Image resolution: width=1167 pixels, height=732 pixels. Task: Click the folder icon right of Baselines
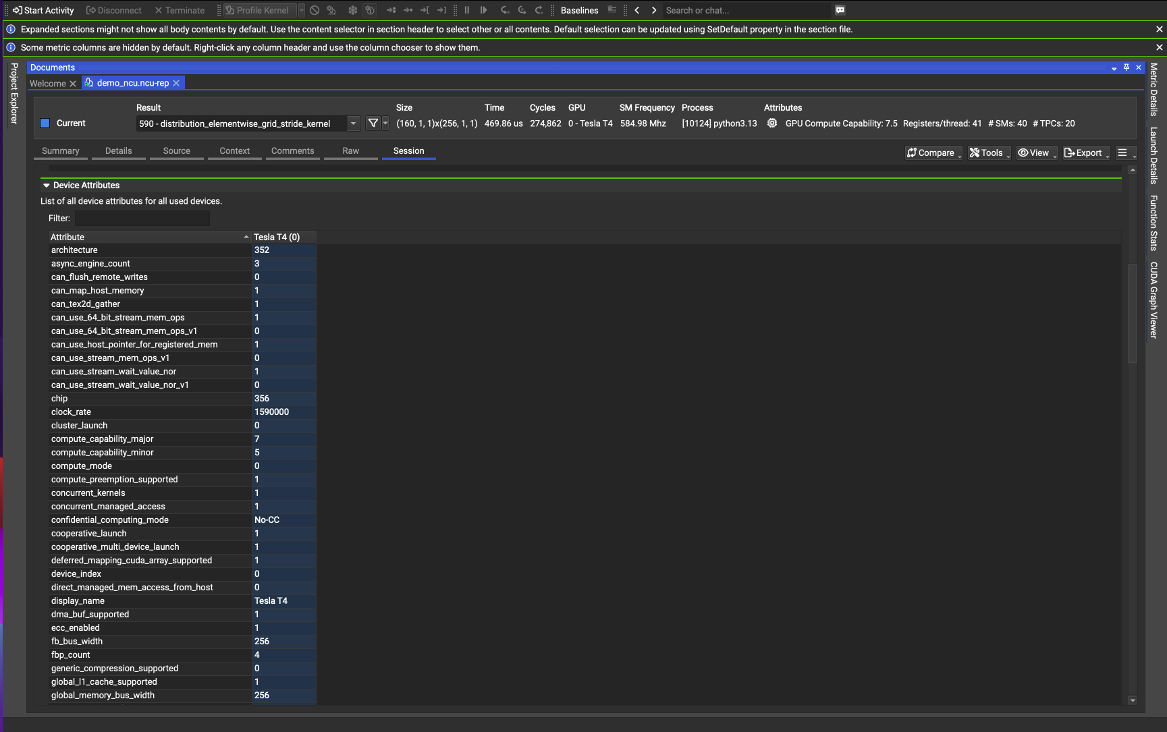(612, 9)
